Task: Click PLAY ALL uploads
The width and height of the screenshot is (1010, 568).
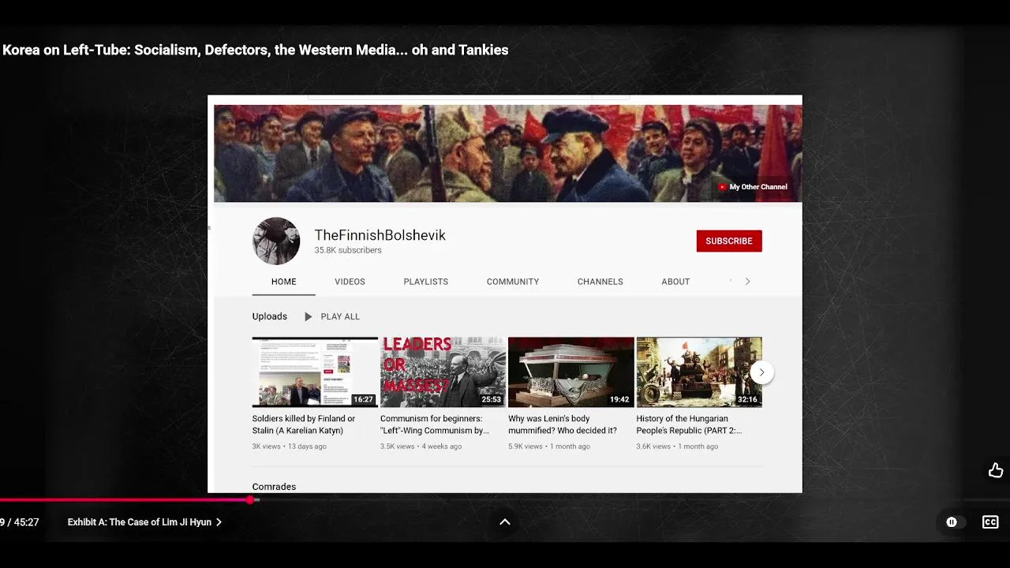Action: (x=340, y=316)
